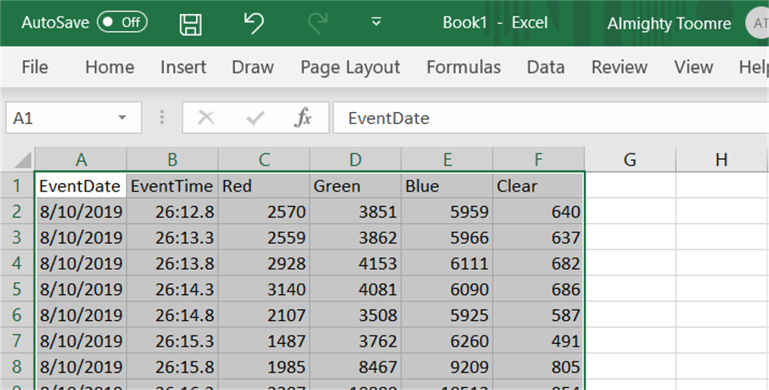Click cell containing Red value 2928

pos(264,263)
